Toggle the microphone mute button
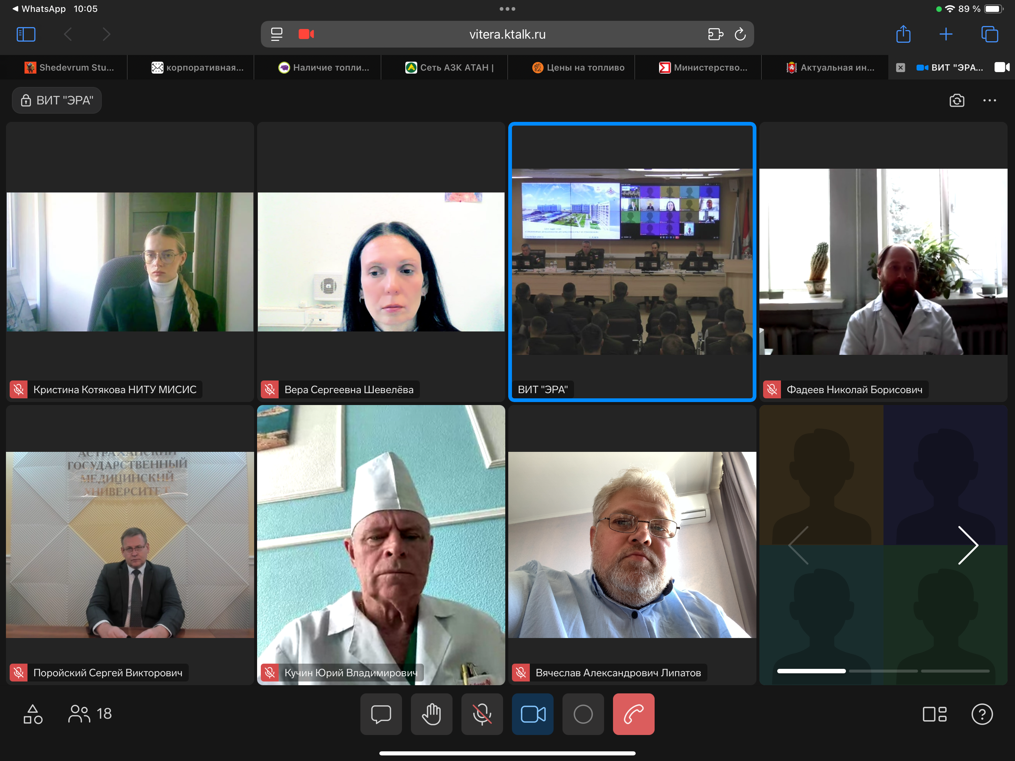 482,714
